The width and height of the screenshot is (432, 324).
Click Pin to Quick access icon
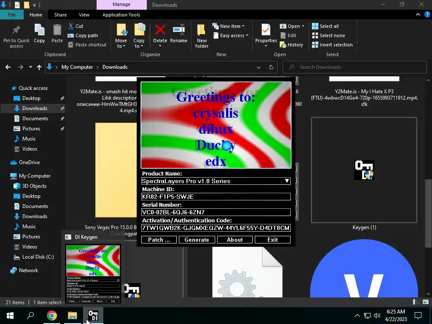point(16,30)
